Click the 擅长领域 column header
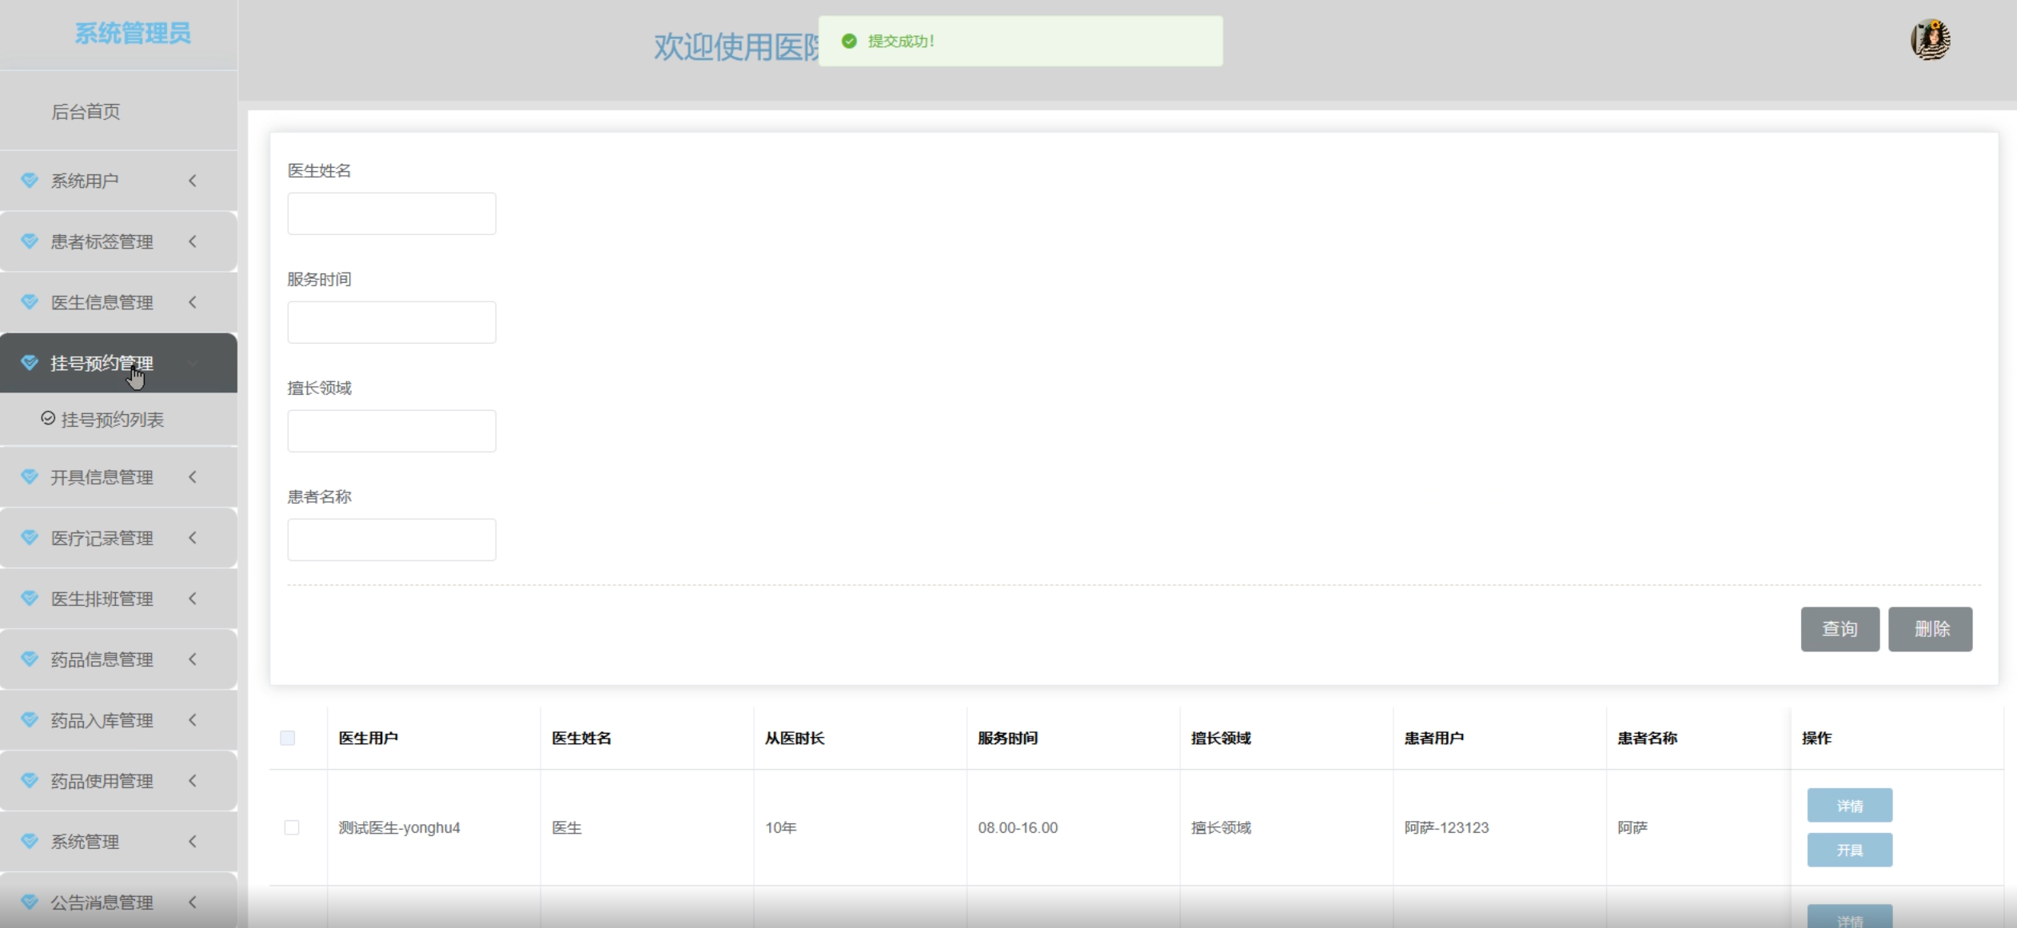The image size is (2017, 928). [x=1221, y=738]
